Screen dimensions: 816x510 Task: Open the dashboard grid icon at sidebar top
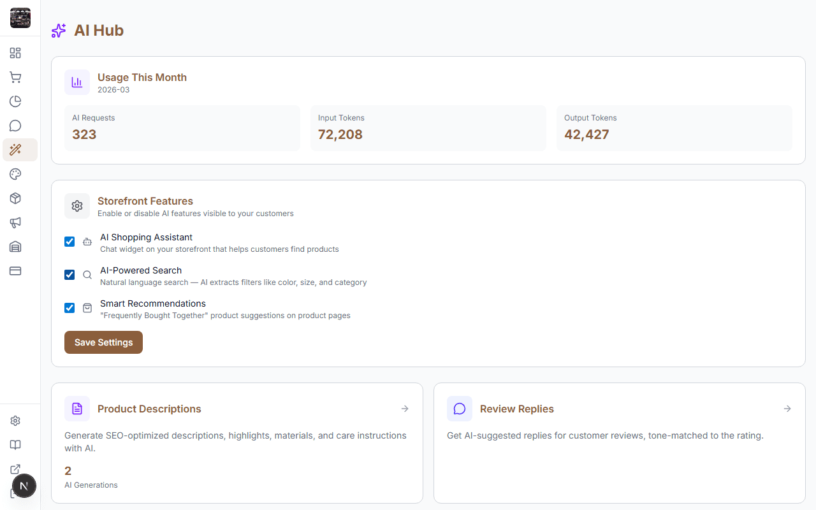15,53
